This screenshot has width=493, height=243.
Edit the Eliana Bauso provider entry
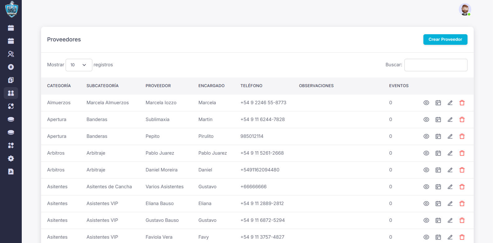(x=450, y=203)
